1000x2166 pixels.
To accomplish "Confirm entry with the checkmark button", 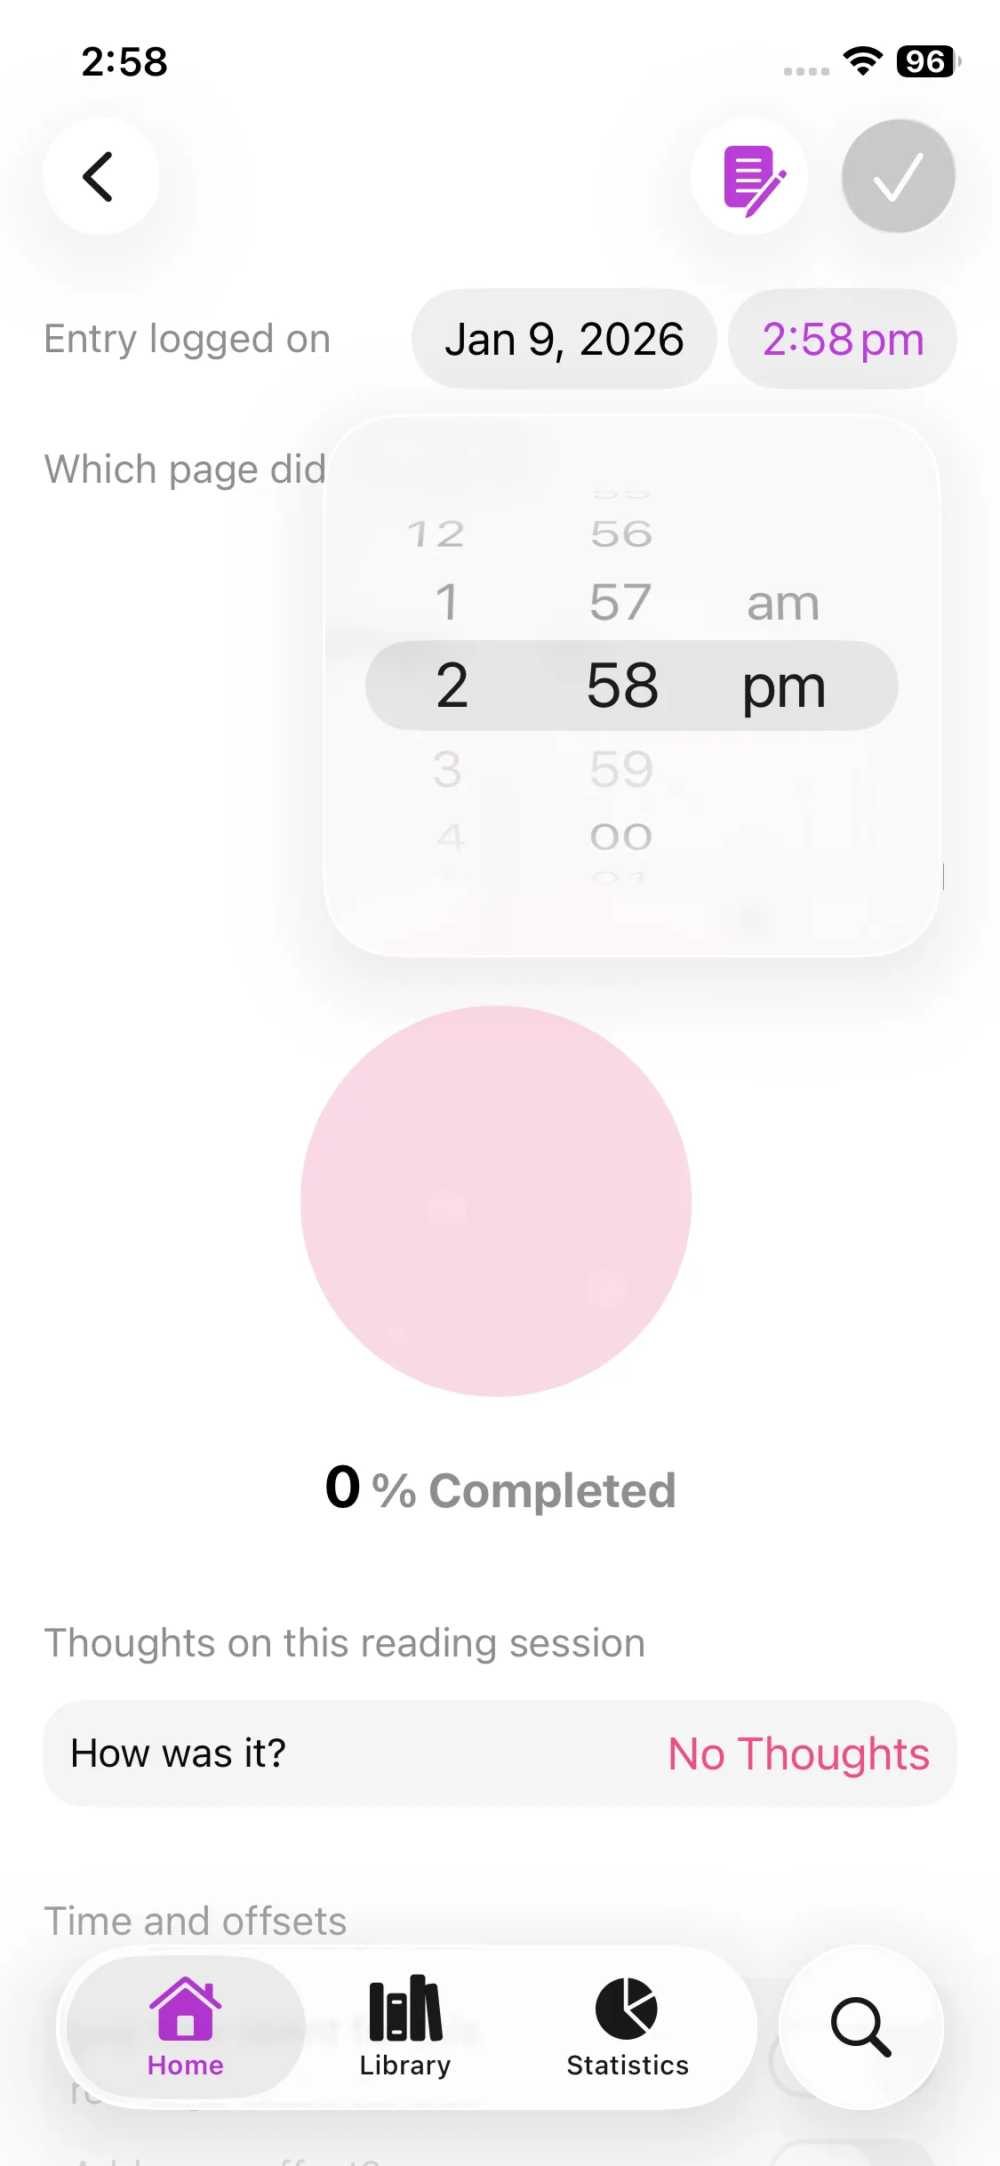I will point(898,176).
